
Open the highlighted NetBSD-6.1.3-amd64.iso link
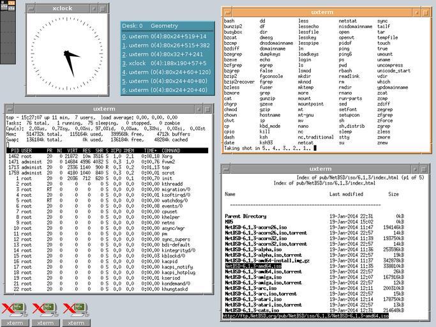pos(252,266)
